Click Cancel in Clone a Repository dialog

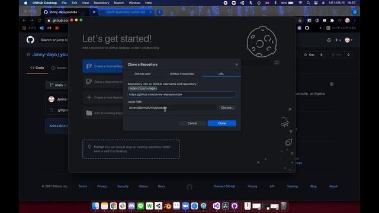coord(192,123)
